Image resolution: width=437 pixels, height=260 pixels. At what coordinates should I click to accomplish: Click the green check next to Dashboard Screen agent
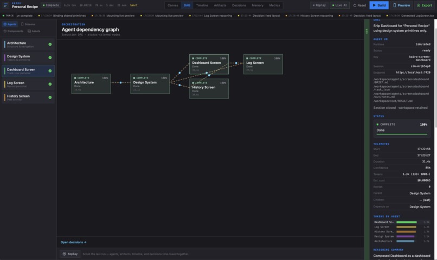coord(50,71)
